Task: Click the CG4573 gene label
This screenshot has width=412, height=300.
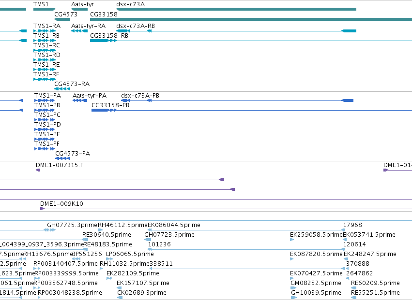Action: (66, 14)
